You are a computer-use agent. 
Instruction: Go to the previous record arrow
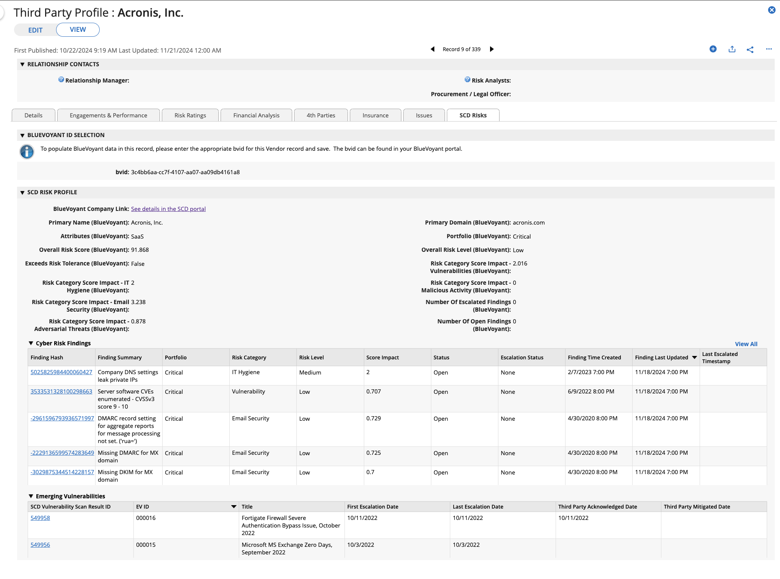[432, 49]
